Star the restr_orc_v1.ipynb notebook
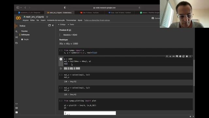This screenshot has height=118, width=209. point(47,17)
